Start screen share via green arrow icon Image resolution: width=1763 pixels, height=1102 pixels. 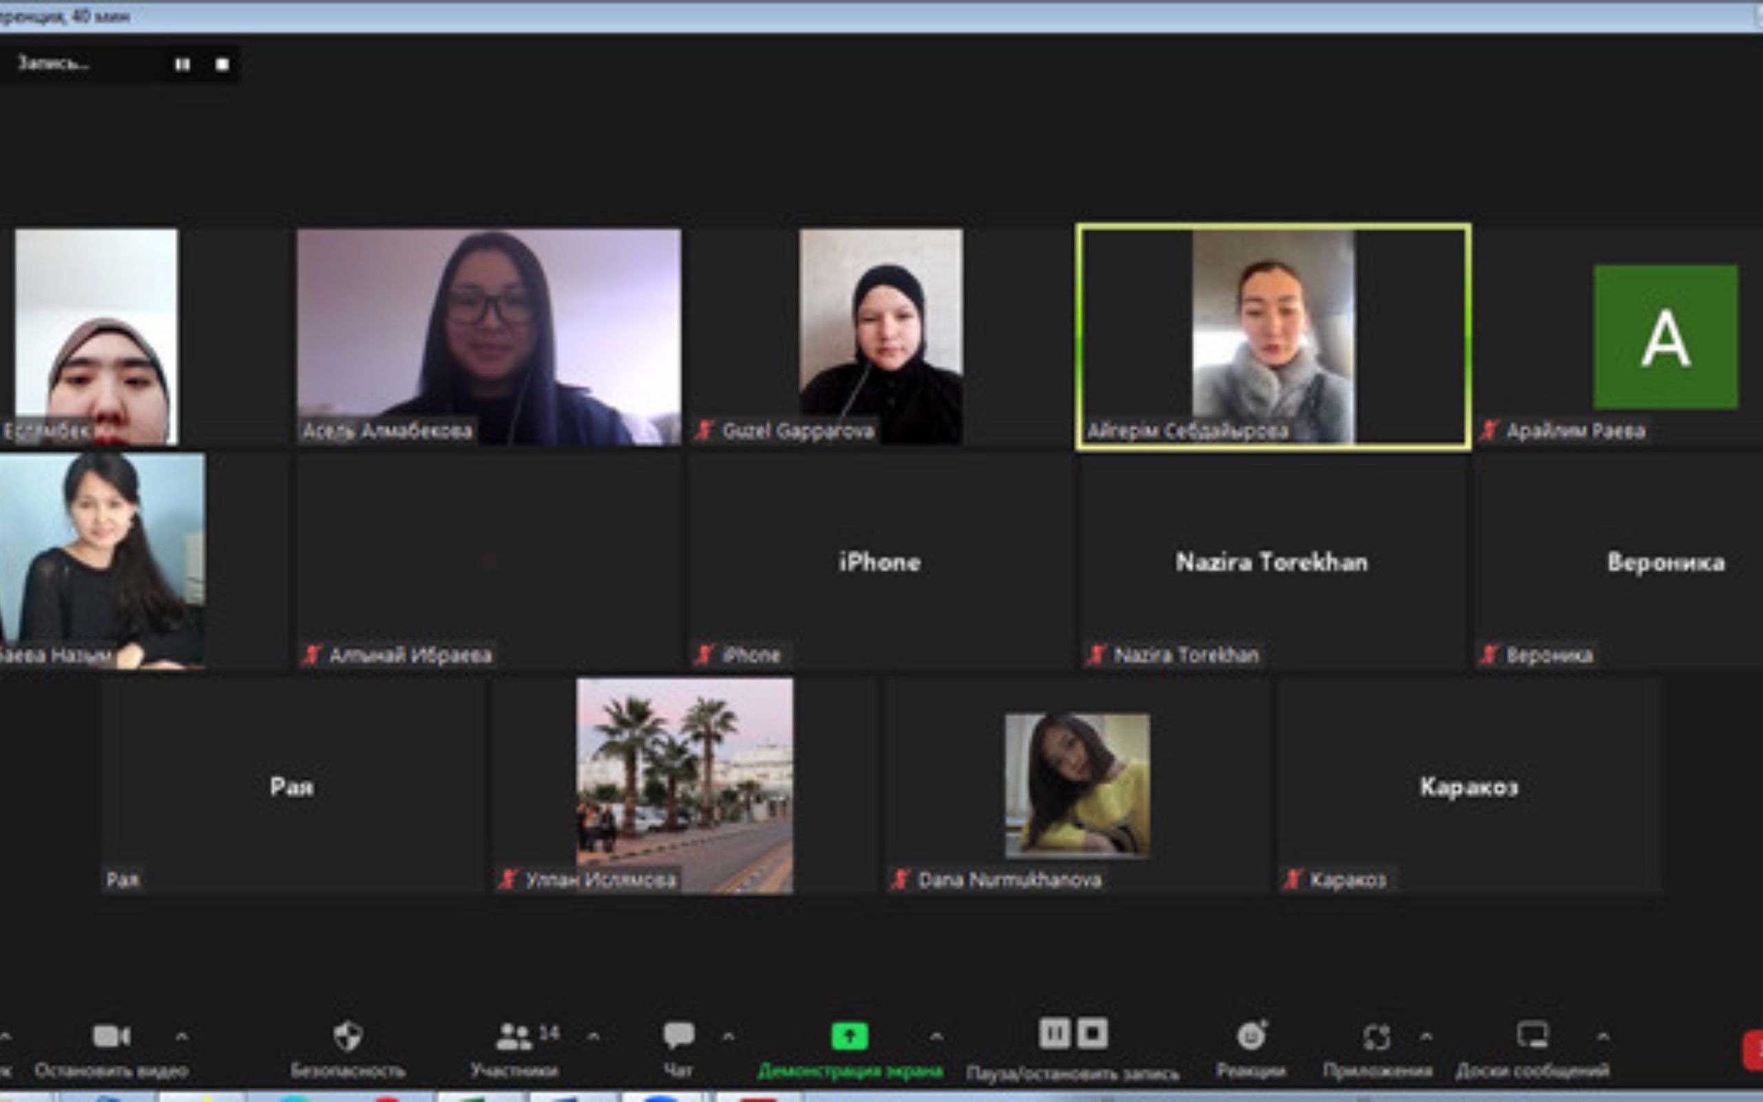849,1037
